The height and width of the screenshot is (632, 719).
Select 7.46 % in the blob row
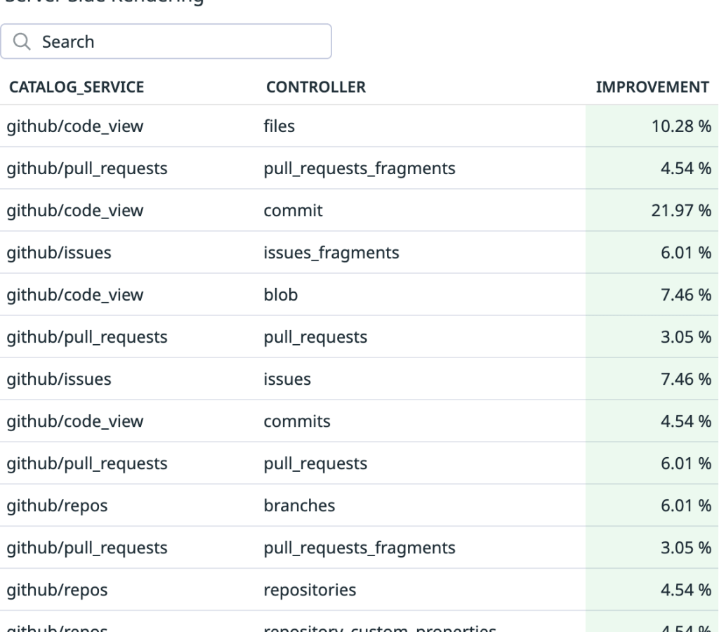click(686, 295)
